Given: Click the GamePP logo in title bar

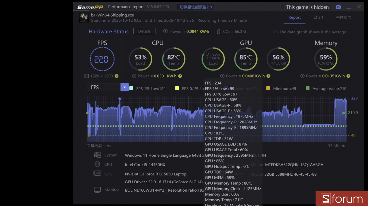Looking at the screenshot, I should [90, 7].
